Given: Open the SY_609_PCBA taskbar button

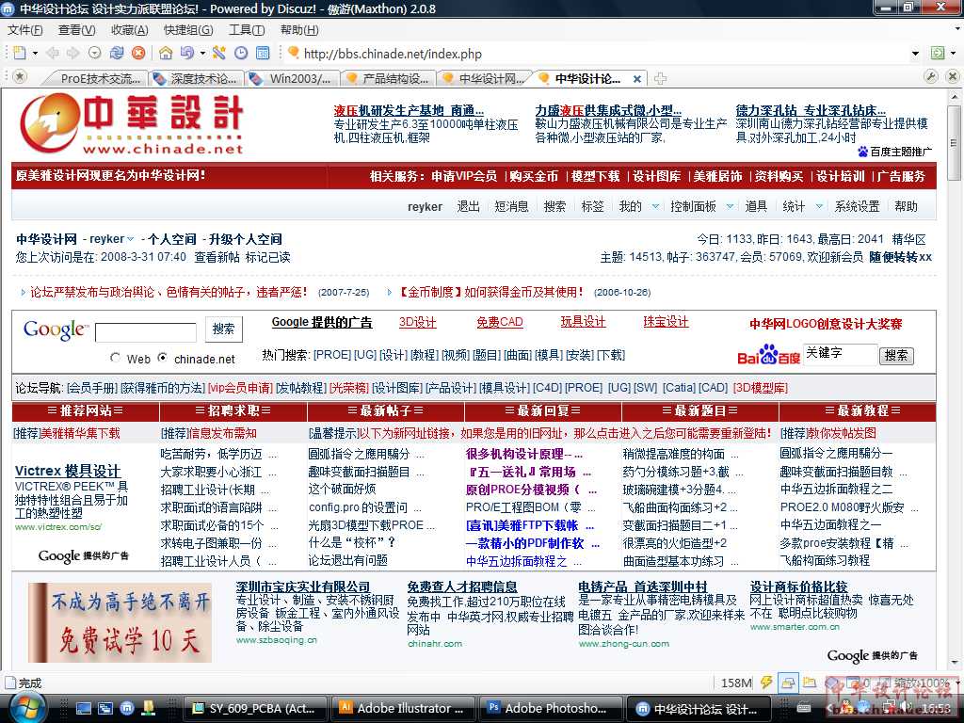Looking at the screenshot, I should 254,708.
